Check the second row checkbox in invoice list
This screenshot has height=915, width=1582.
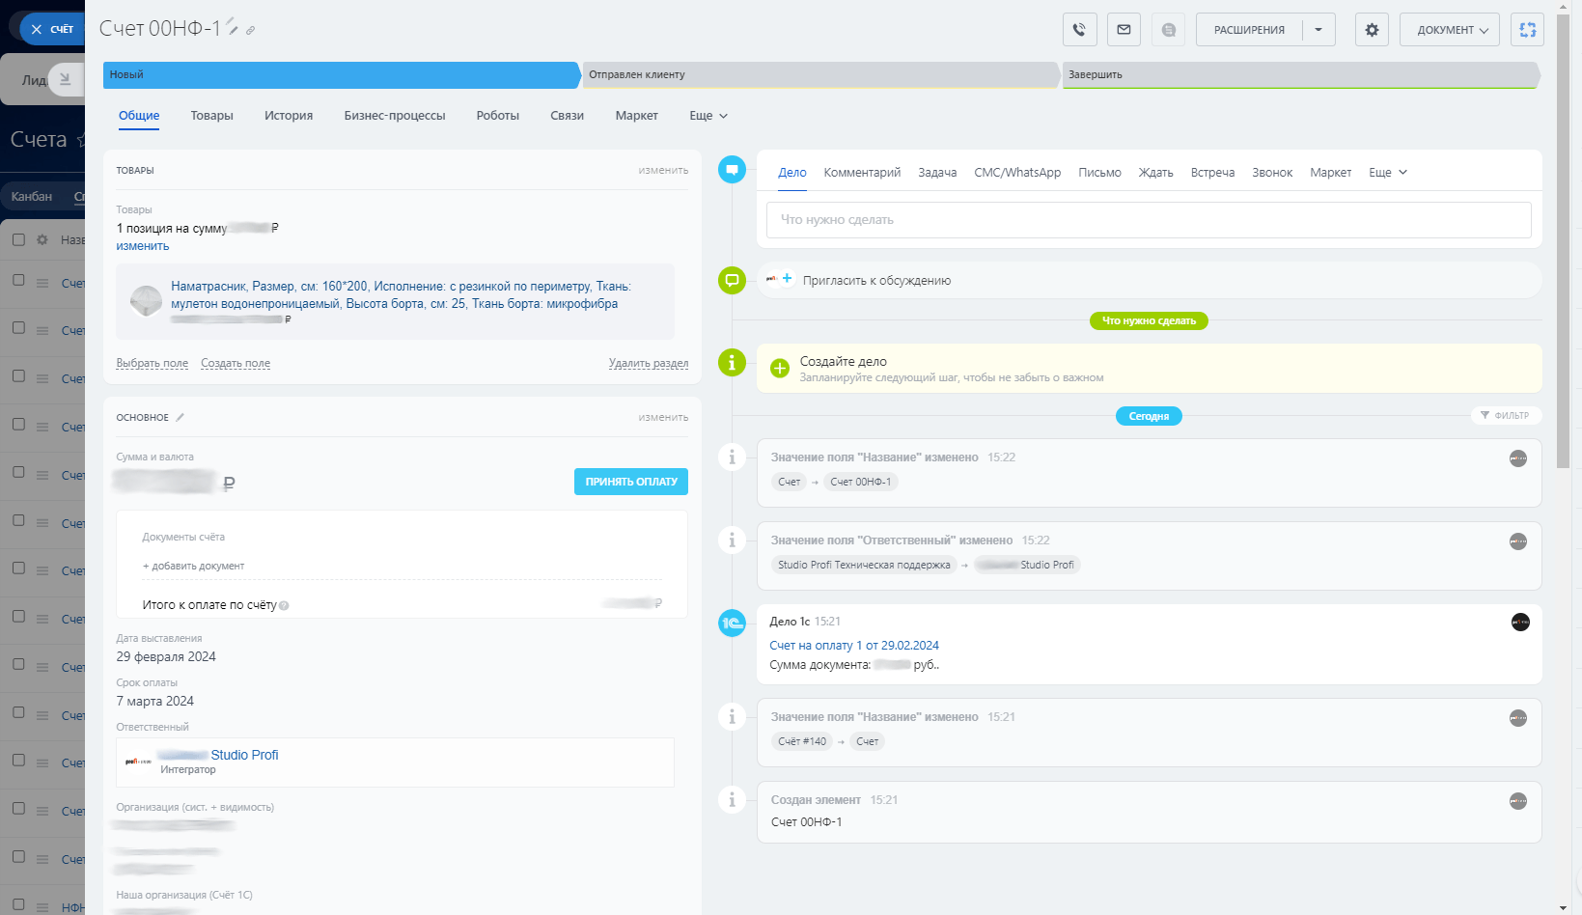18,327
